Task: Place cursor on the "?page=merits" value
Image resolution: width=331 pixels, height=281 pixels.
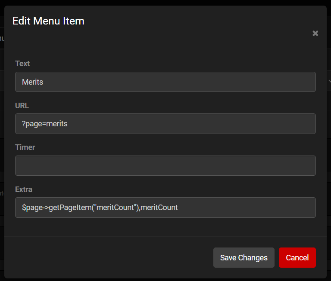Action: pyautogui.click(x=45, y=124)
